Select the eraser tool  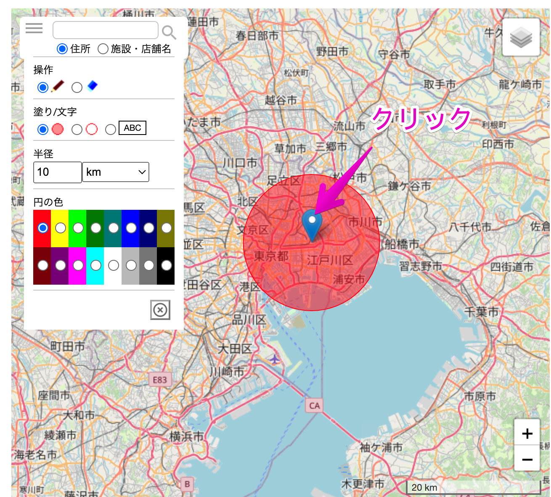point(77,87)
